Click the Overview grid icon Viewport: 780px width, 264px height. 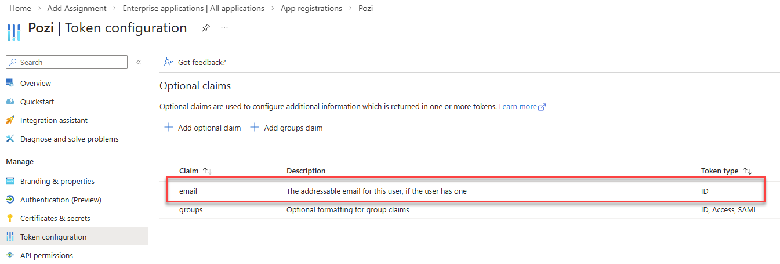pos(10,83)
